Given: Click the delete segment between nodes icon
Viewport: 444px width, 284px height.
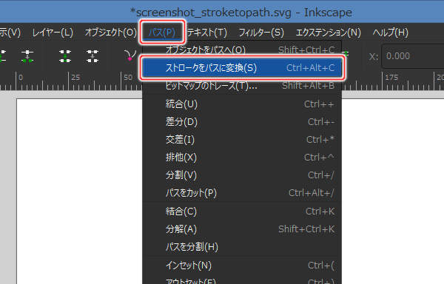Looking at the screenshot, I should tap(92, 55).
